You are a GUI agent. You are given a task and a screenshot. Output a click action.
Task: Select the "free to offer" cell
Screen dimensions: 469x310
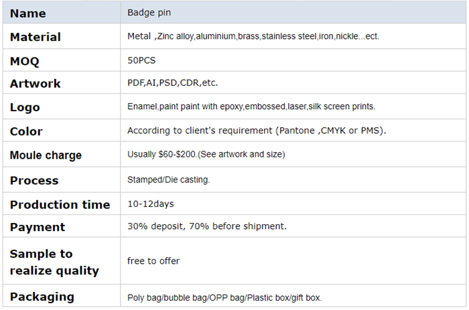click(153, 261)
